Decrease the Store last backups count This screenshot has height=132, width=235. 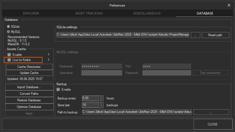101,106
